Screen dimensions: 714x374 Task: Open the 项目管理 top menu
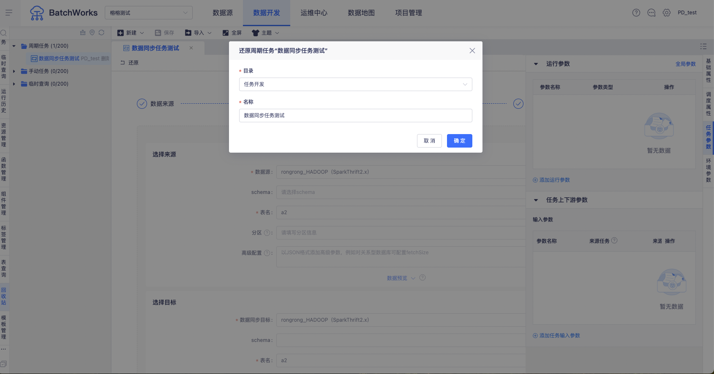[x=409, y=13]
